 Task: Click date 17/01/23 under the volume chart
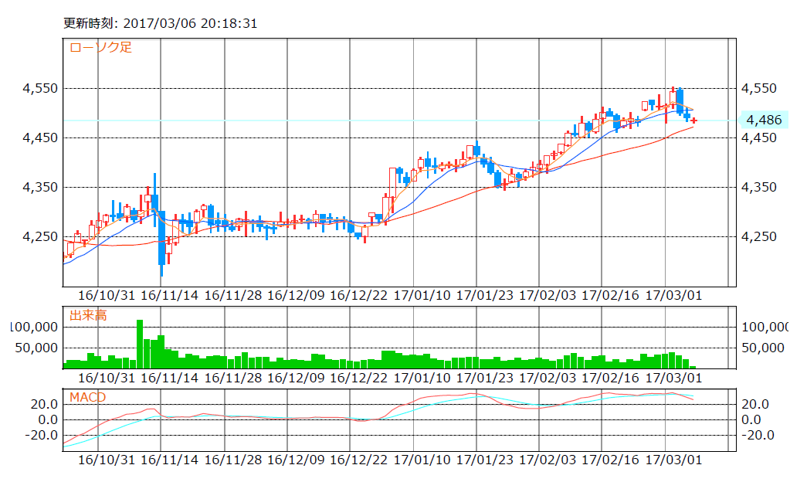485,378
